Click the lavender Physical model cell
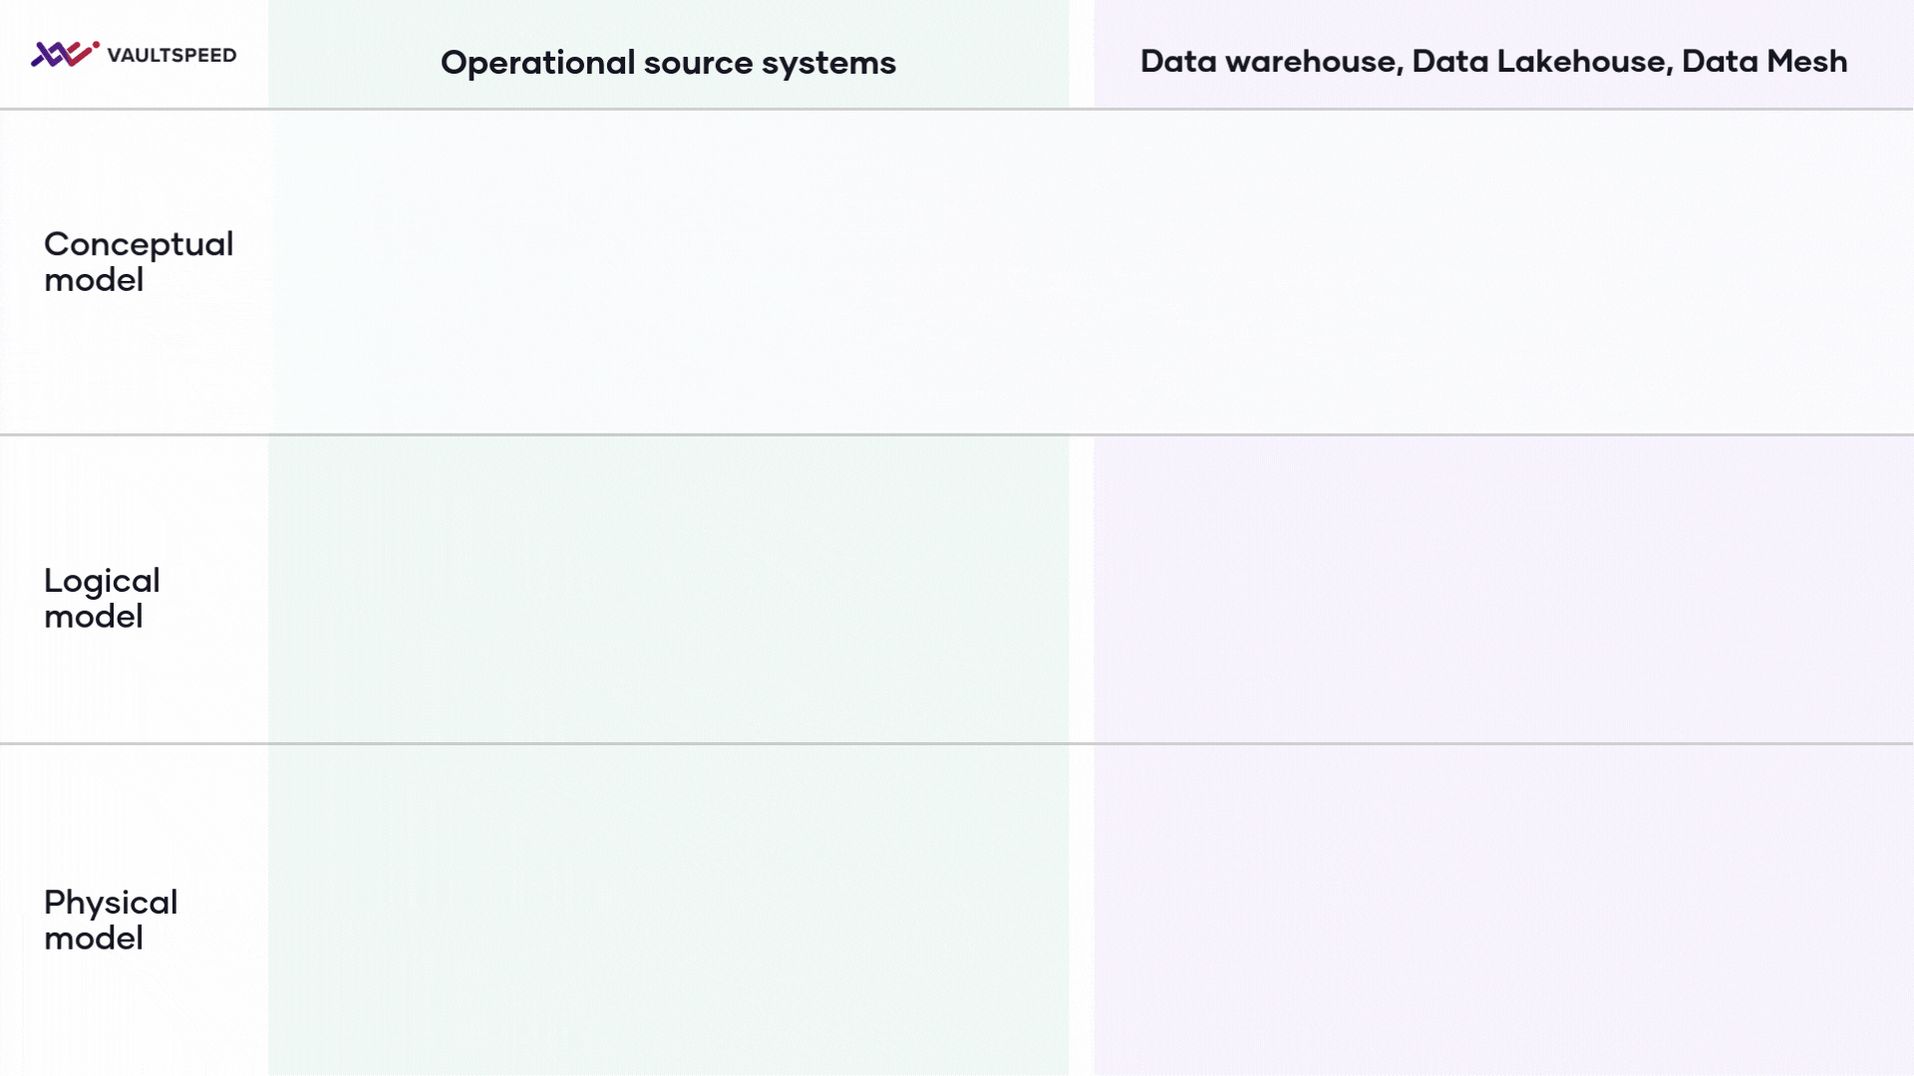 click(1502, 909)
